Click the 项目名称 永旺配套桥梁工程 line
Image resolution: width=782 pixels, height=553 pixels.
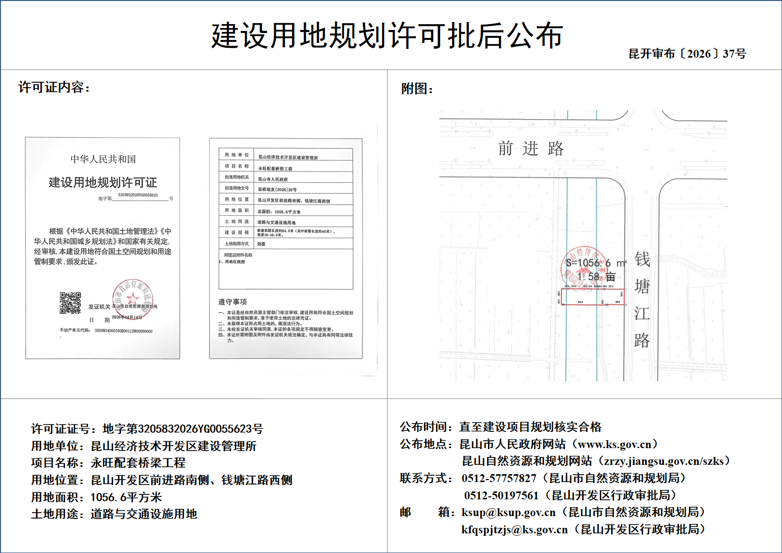tap(108, 463)
